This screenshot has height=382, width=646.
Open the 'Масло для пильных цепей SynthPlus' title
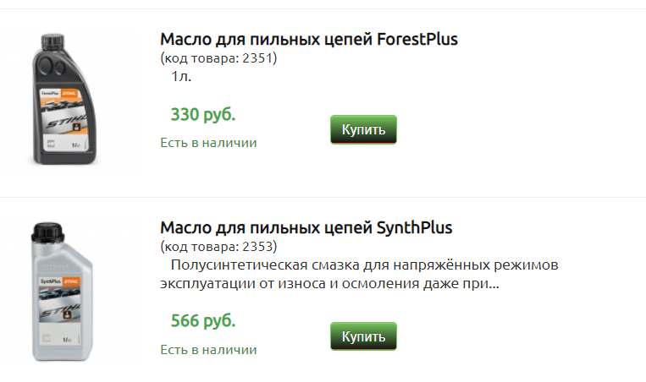pyautogui.click(x=306, y=227)
